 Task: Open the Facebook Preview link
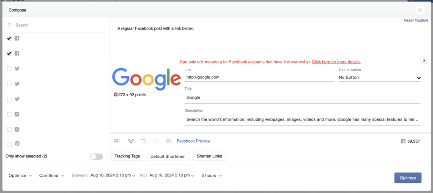pos(194,141)
